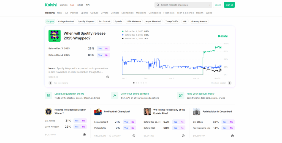
Task: Select the 2026 Midterms filter chip
Action: click(x=134, y=21)
